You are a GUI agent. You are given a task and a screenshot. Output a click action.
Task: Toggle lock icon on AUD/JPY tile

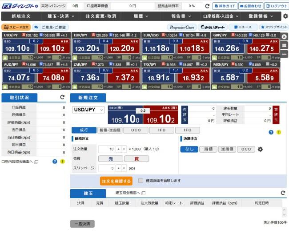tap(5, 87)
